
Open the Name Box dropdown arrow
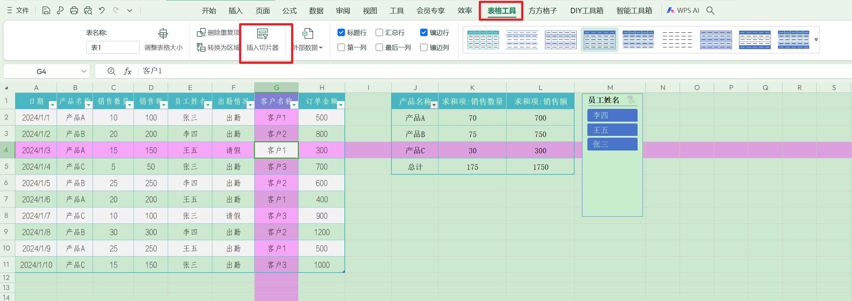84,72
